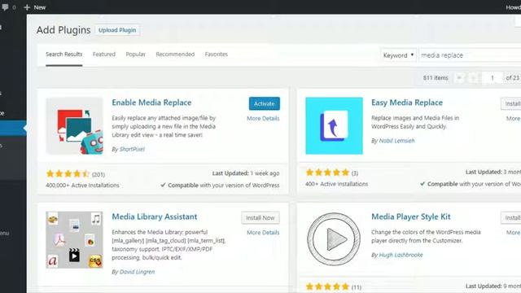Click the 400+ Active Installations text
The height and width of the screenshot is (293, 521).
tap(336, 184)
